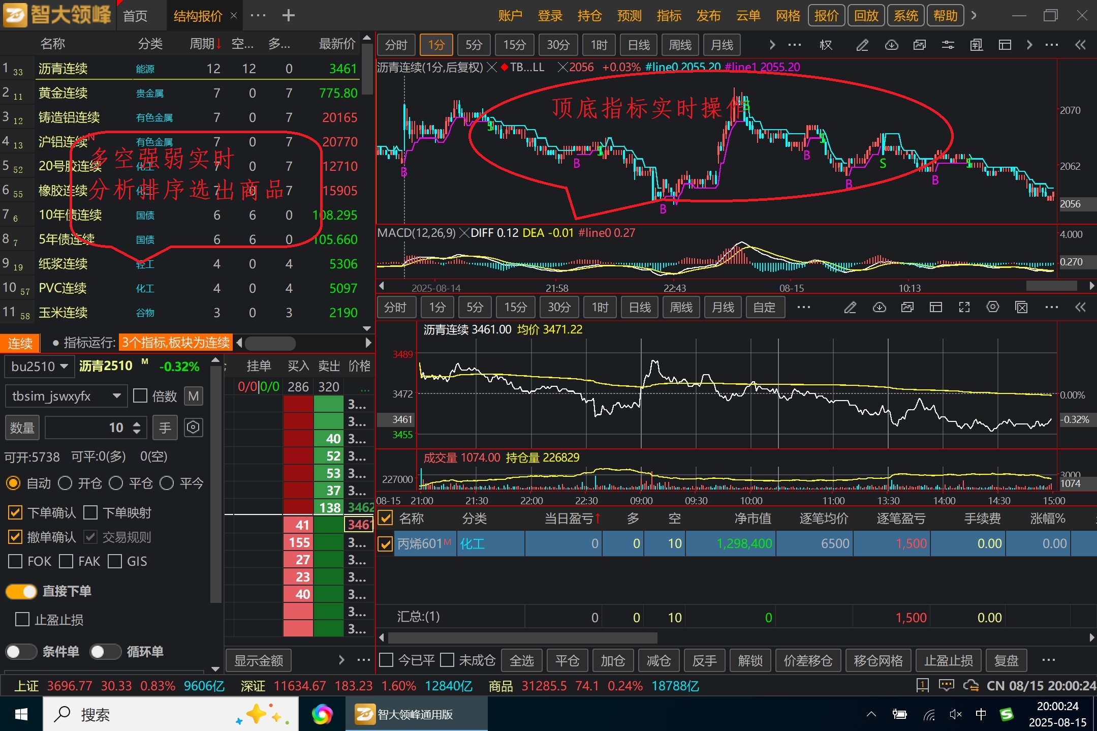Screen dimensions: 1097x731
Task: Click the alert notification icon in status bar
Action: click(923, 686)
